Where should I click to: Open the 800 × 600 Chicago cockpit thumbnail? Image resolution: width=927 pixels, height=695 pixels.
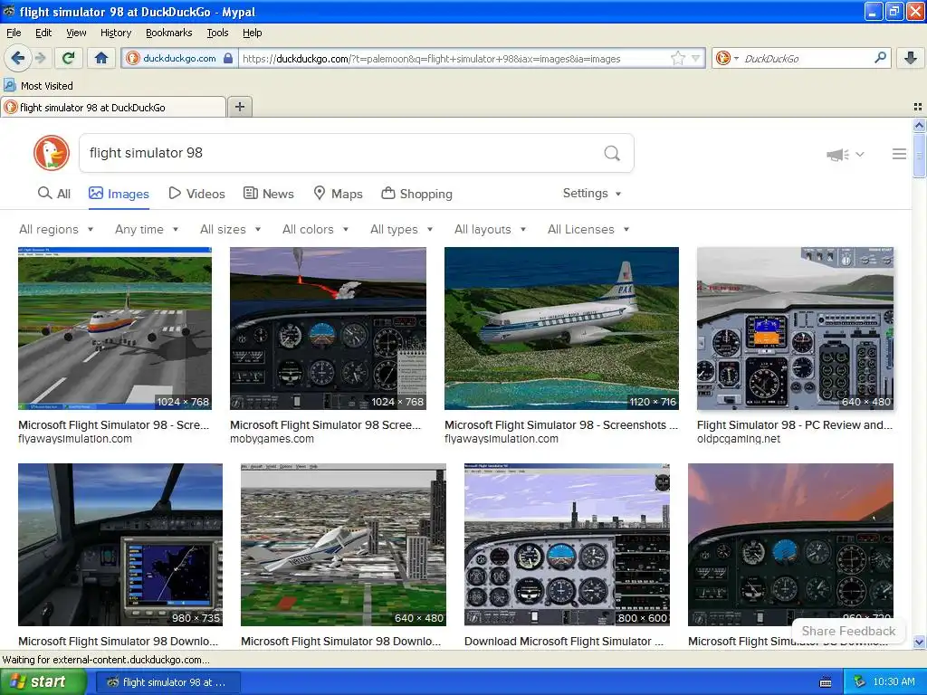pyautogui.click(x=567, y=544)
